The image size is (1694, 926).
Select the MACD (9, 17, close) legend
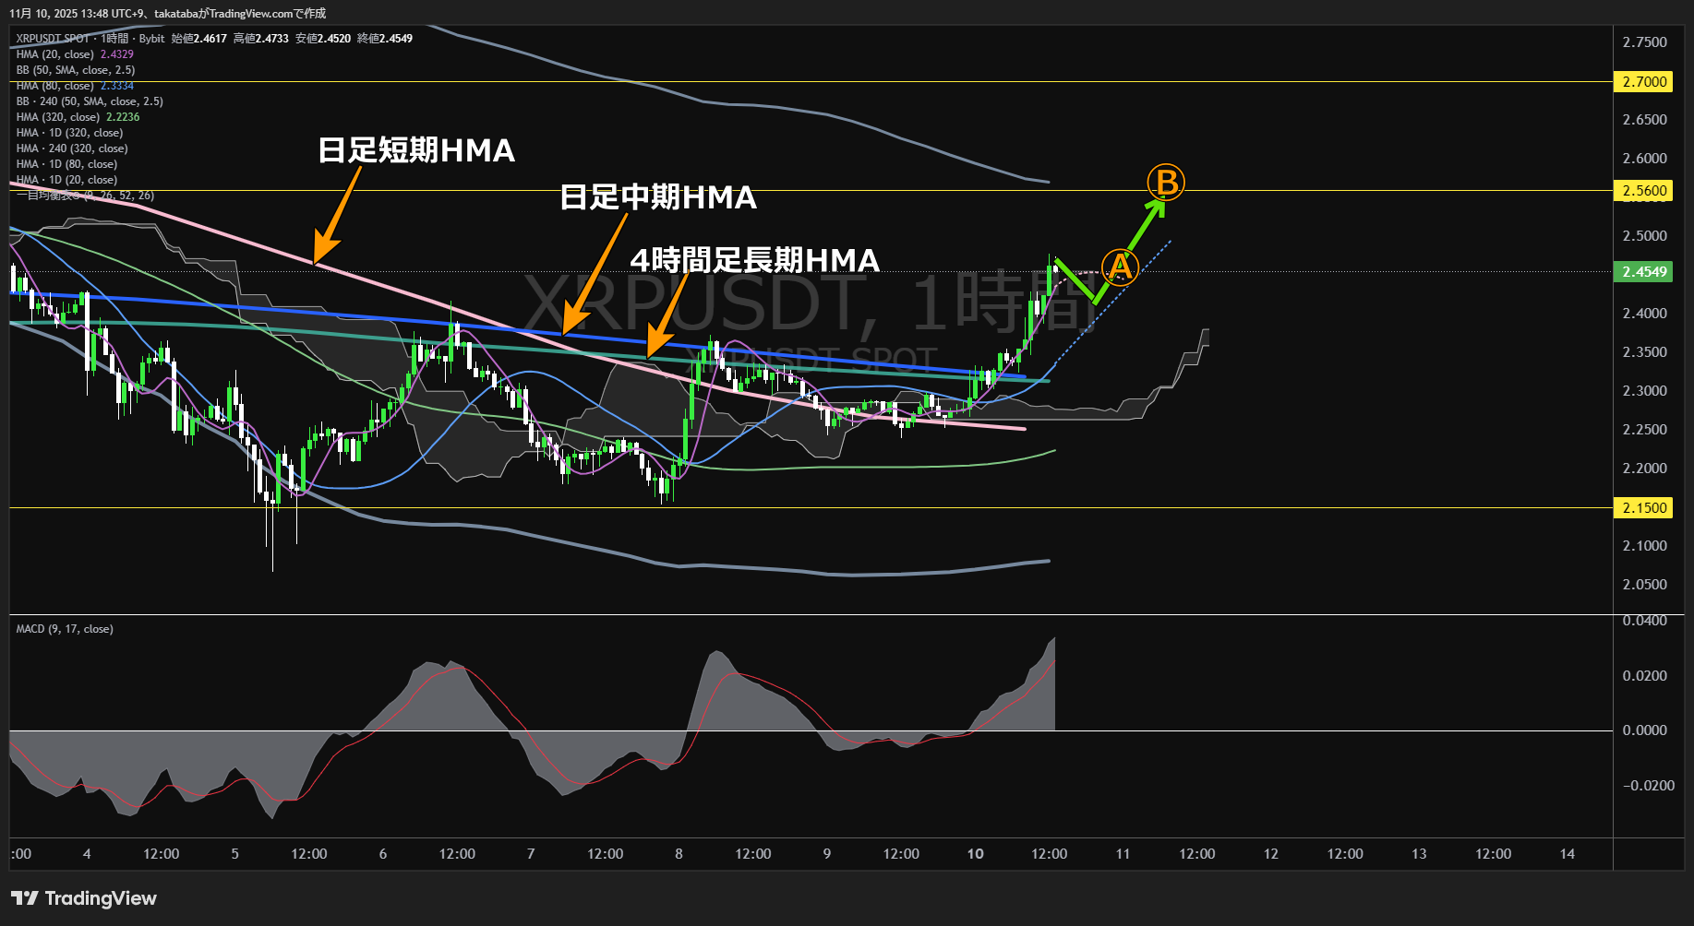tap(65, 629)
